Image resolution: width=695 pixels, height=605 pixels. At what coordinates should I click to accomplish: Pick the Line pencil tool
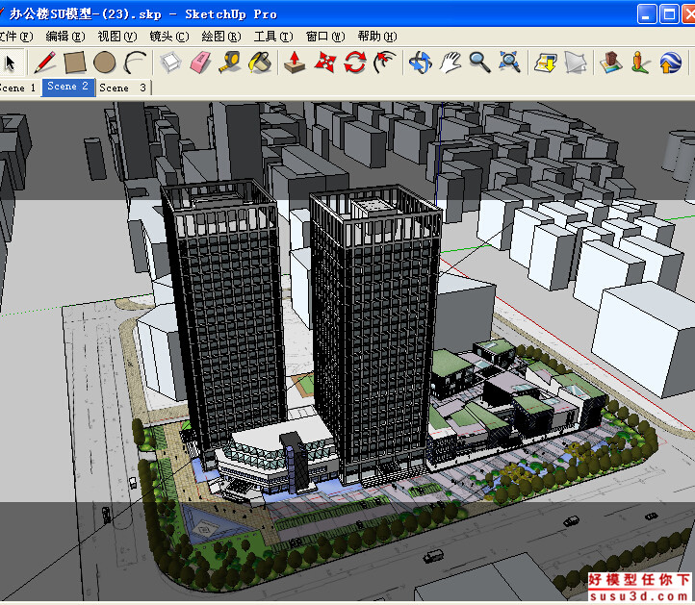pos(45,63)
